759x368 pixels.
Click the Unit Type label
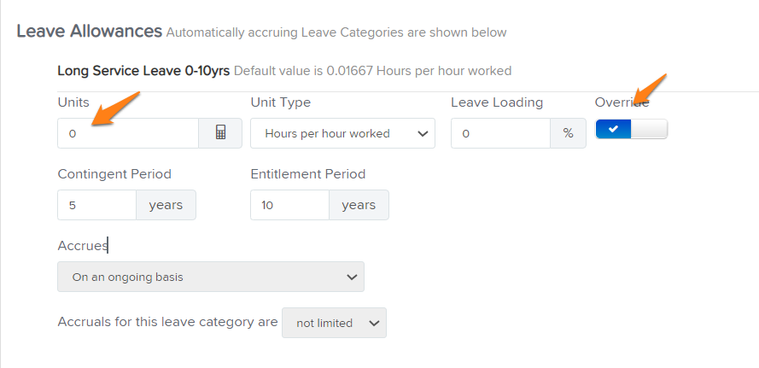(x=281, y=102)
